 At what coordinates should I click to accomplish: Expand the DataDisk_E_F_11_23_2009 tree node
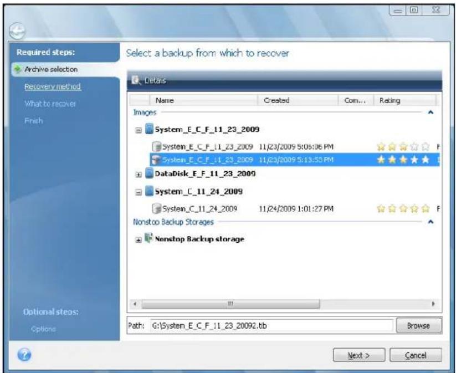coord(139,175)
